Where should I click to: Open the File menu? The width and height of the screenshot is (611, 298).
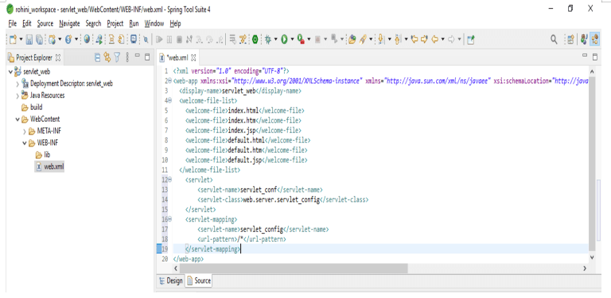13,24
